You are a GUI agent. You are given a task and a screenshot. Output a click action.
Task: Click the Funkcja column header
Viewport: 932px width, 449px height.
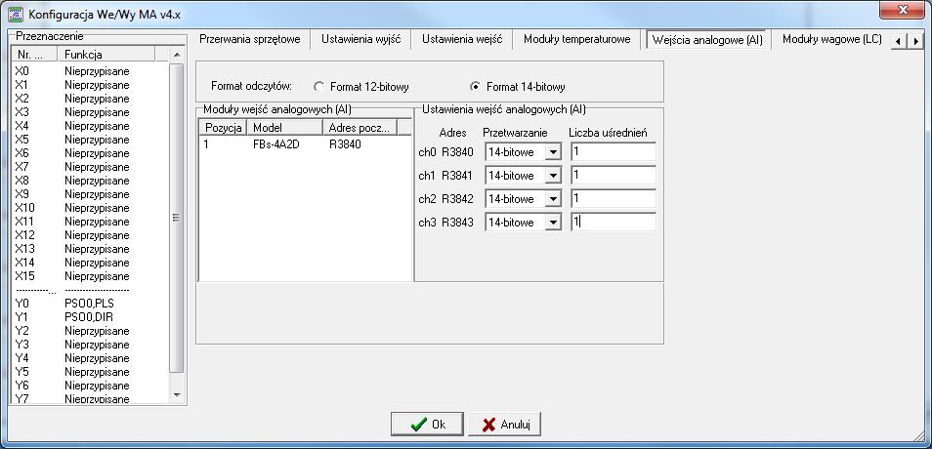(106, 55)
